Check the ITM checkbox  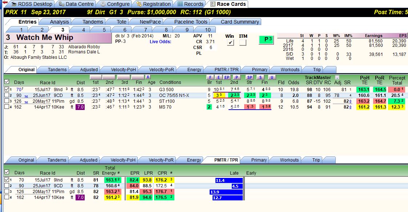pyautogui.click(x=243, y=42)
